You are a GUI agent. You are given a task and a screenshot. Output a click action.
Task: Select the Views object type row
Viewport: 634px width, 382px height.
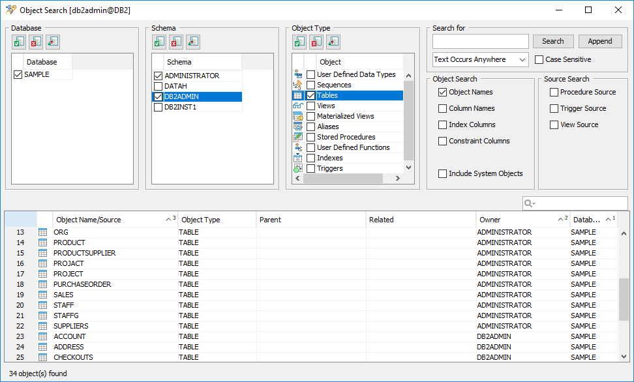(326, 106)
